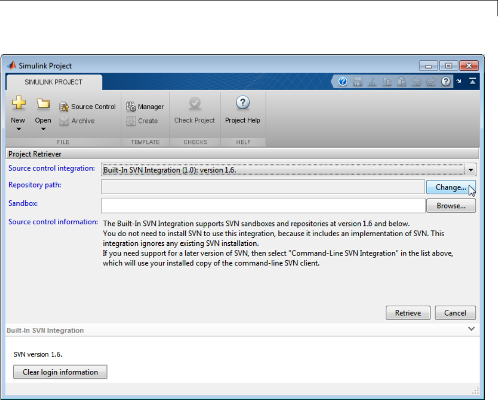Click the Browse... sandbox button

451,206
